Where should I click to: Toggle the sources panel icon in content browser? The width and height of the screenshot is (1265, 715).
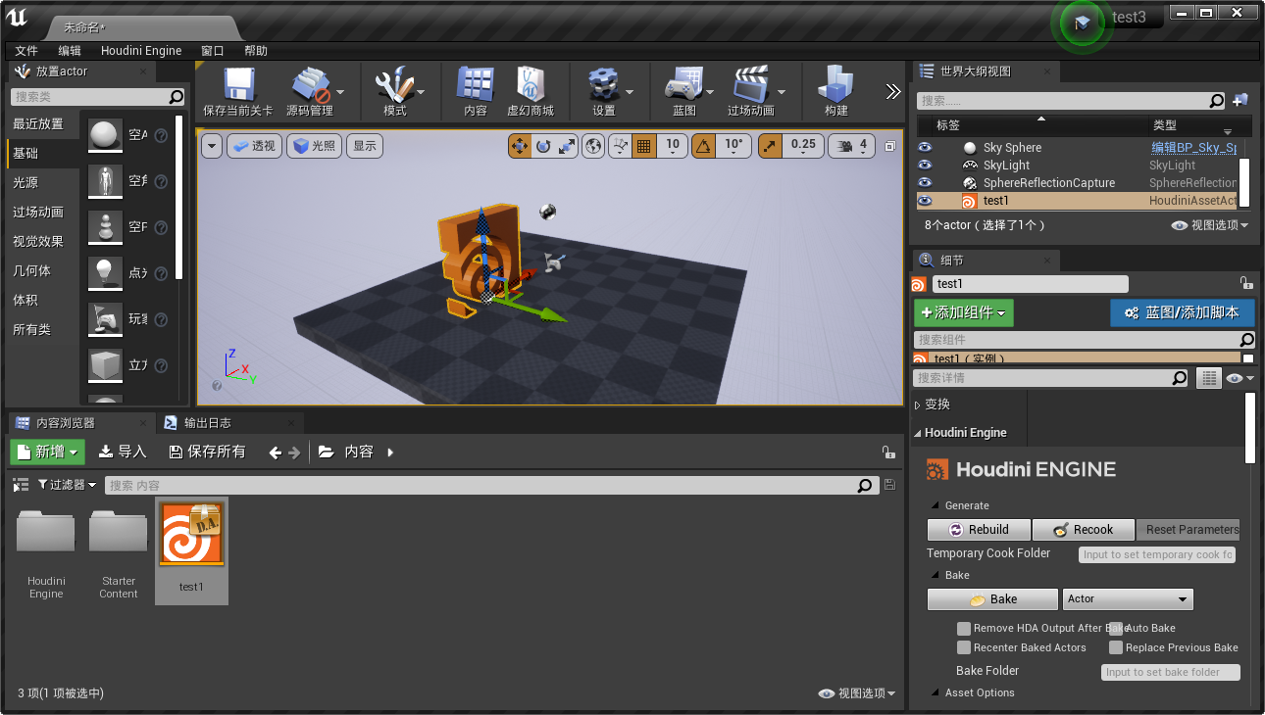pyautogui.click(x=21, y=485)
